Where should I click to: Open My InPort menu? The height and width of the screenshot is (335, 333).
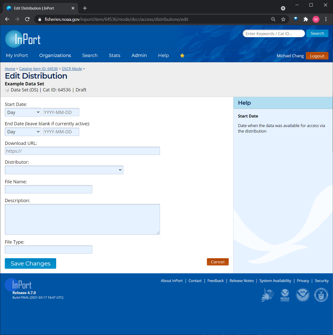click(x=17, y=55)
